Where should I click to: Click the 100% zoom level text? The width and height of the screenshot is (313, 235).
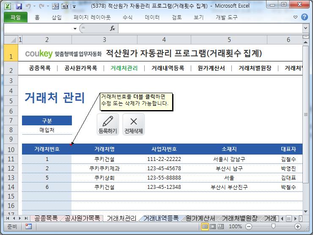pos(235,227)
